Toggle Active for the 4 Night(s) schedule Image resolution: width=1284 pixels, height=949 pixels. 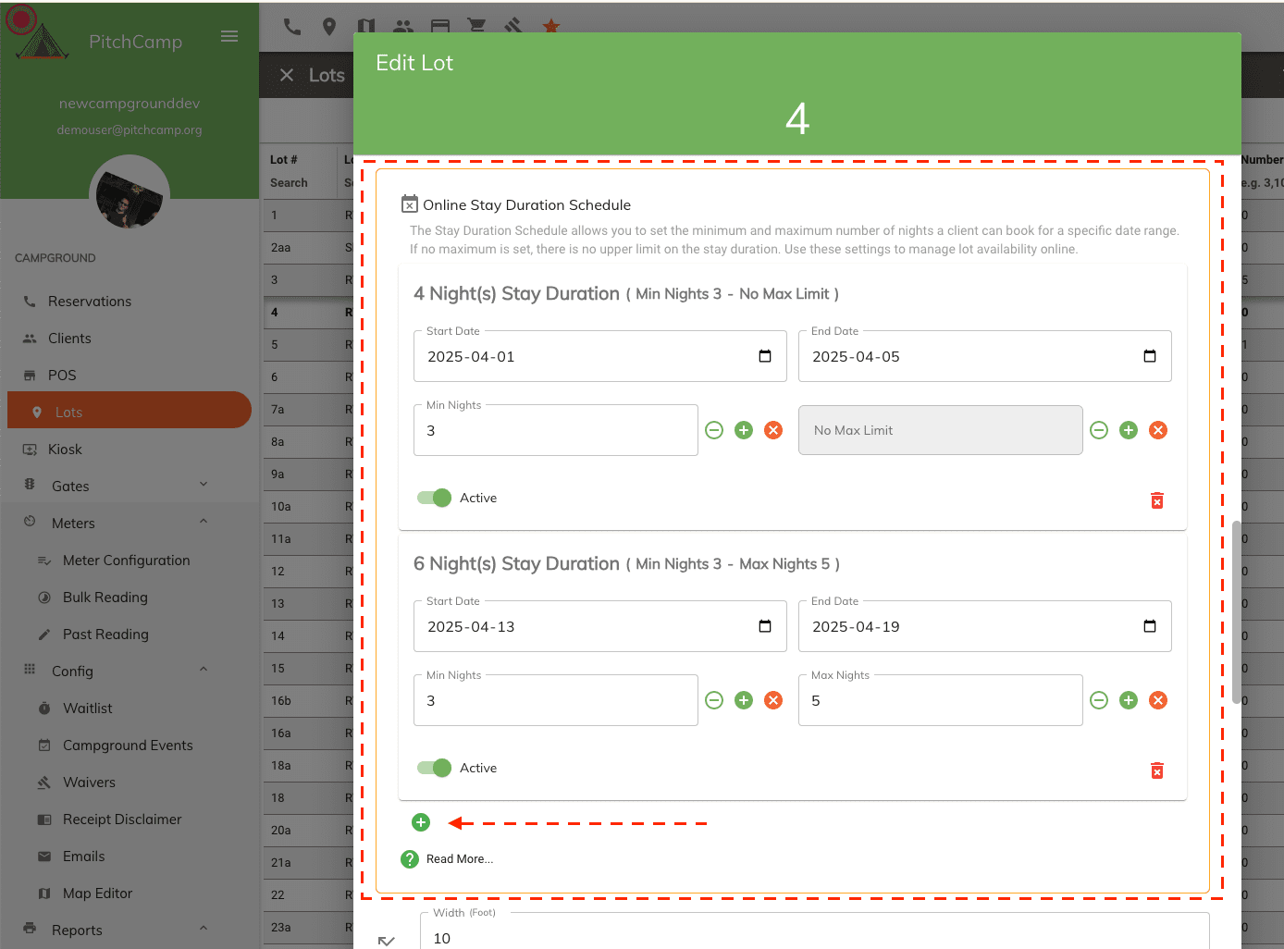click(434, 498)
